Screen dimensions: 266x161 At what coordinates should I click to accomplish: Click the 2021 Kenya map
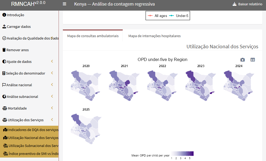(x=124, y=86)
